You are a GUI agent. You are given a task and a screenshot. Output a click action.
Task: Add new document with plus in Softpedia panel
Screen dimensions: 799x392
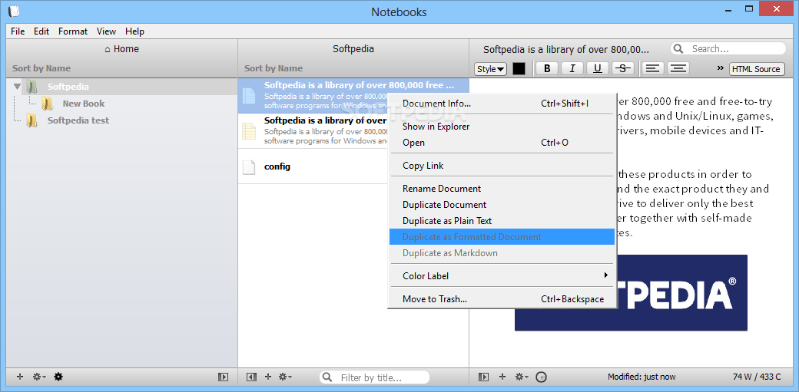click(268, 377)
